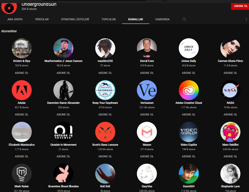
Task: Subscribe to Marc Rebillet via ABONE OL
Action: (231, 156)
